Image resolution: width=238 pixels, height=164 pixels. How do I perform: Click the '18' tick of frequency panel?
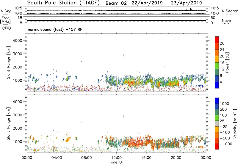coord(20,18)
